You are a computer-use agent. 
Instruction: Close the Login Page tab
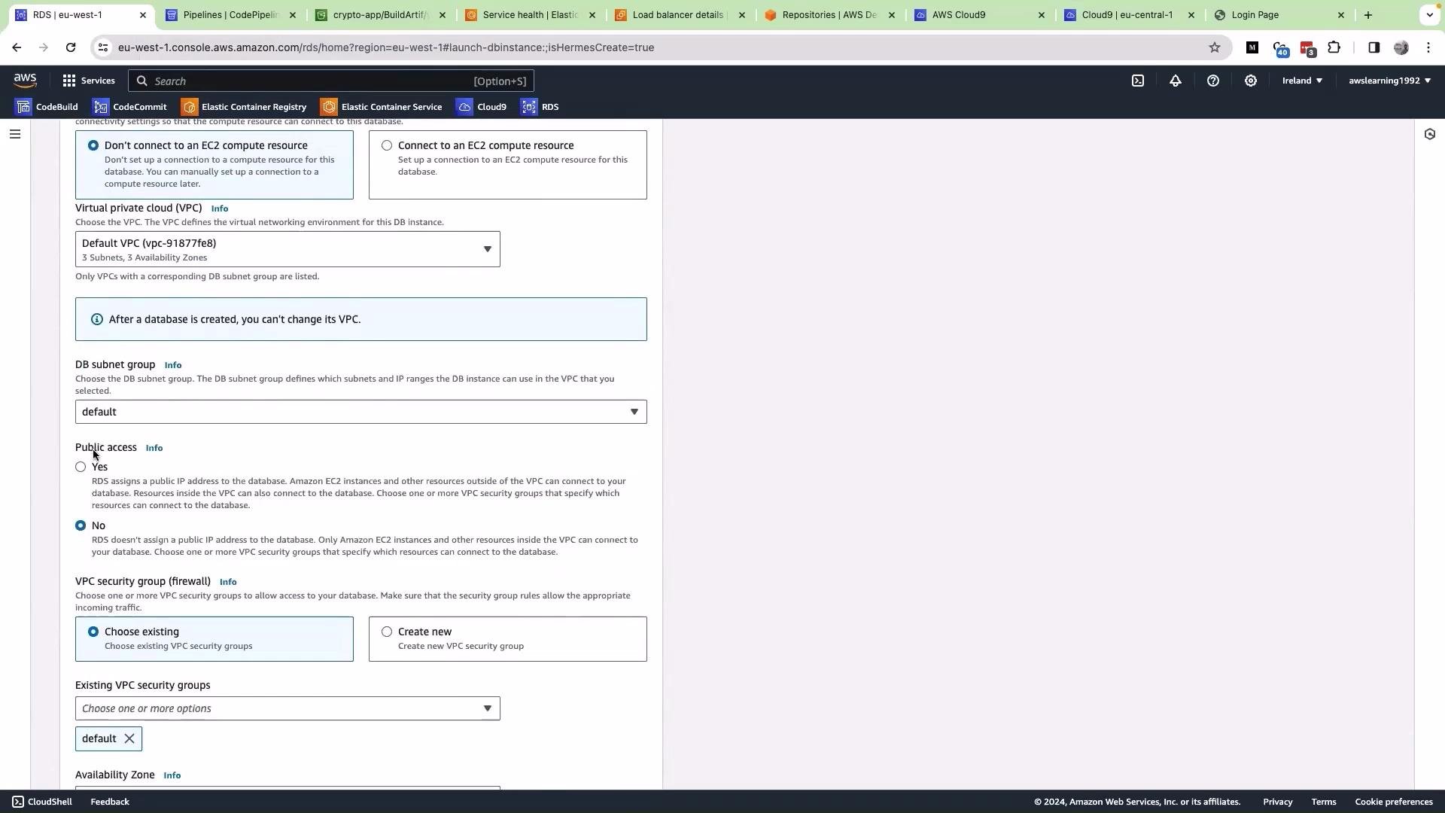1341,15
